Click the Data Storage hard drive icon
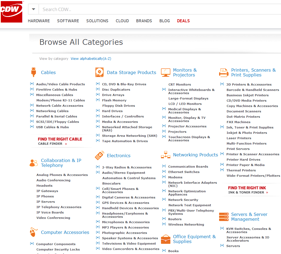 tap(99, 72)
